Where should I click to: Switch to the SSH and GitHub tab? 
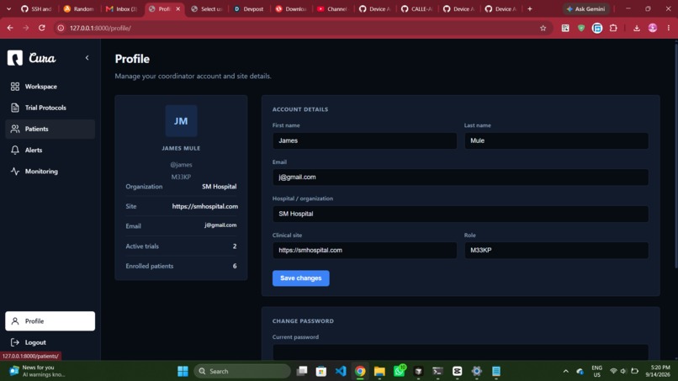click(36, 8)
